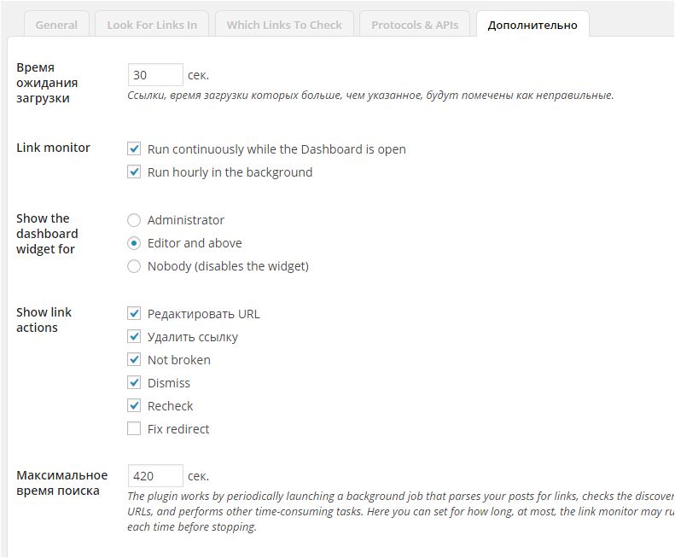675x558 pixels.
Task: Go to Which Links To Check tab
Action: click(284, 25)
